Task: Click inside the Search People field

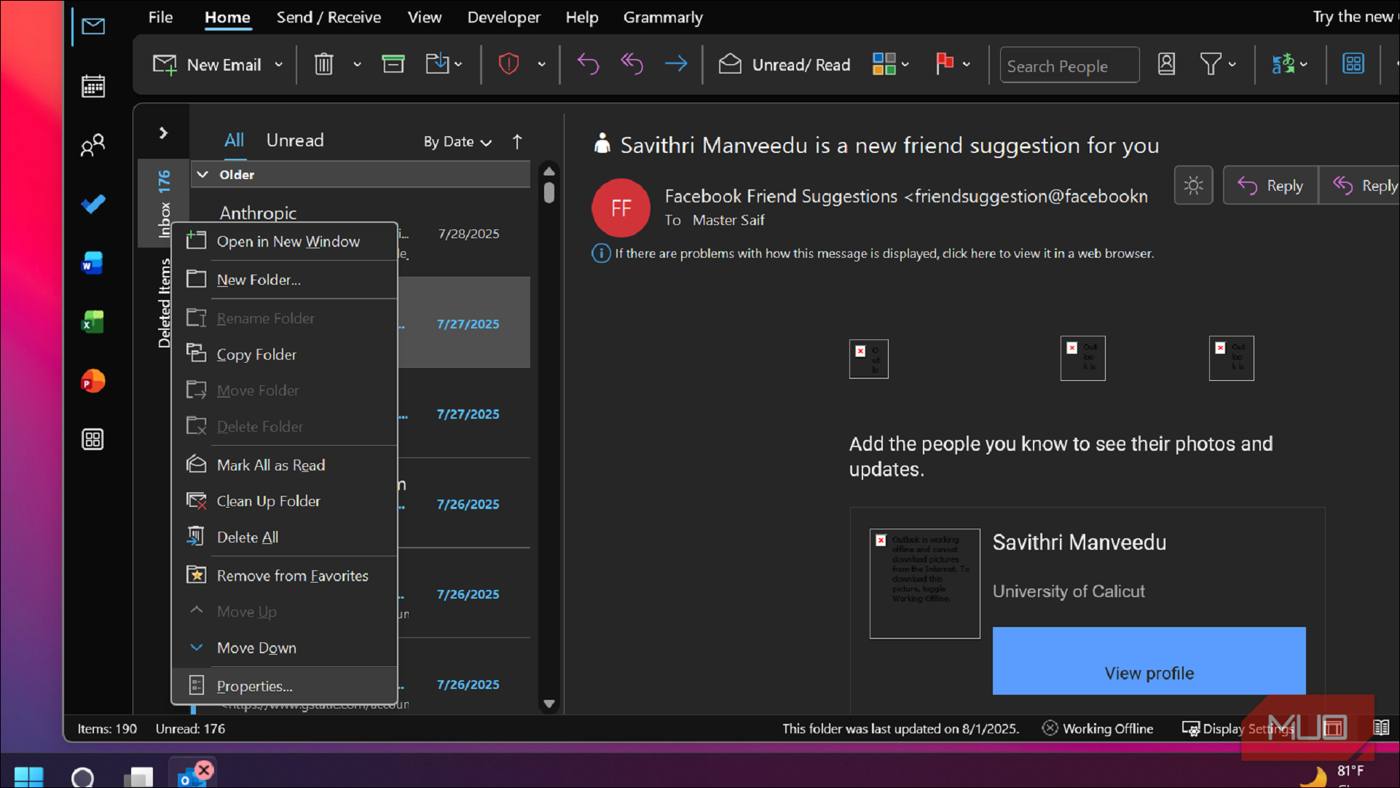Action: (1069, 65)
